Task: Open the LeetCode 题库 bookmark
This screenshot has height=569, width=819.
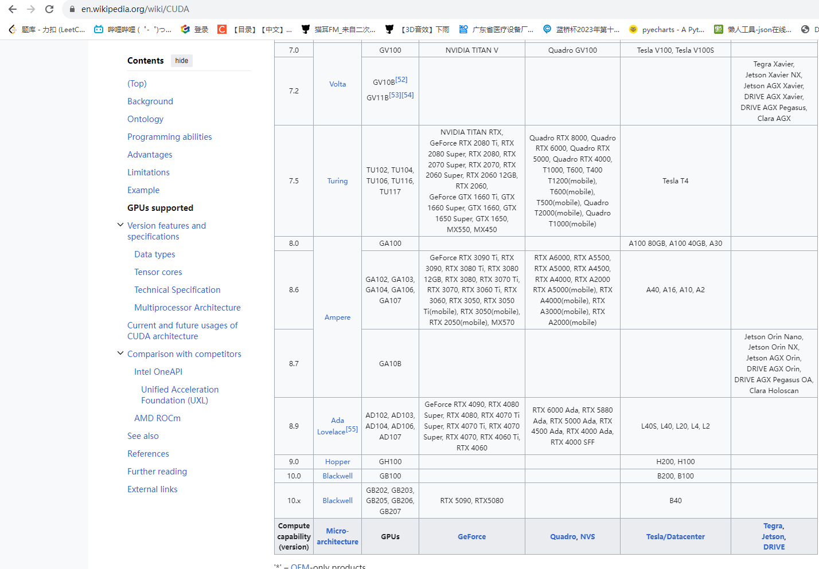Action: pos(46,29)
